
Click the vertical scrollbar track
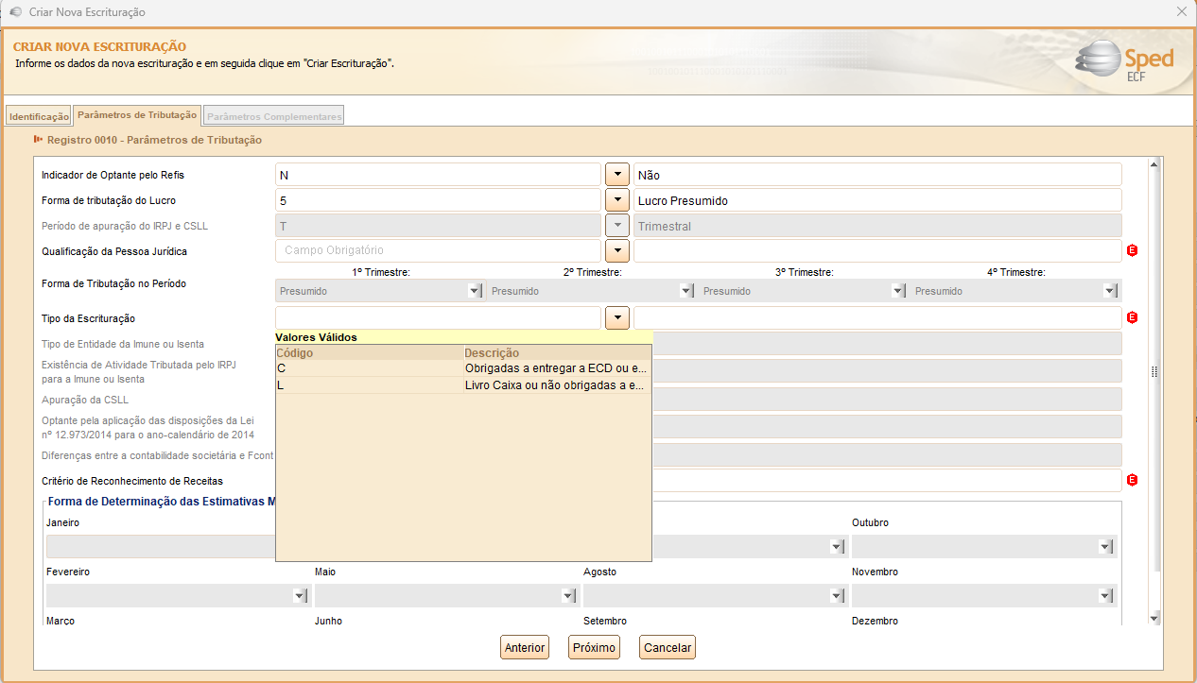point(1154,391)
